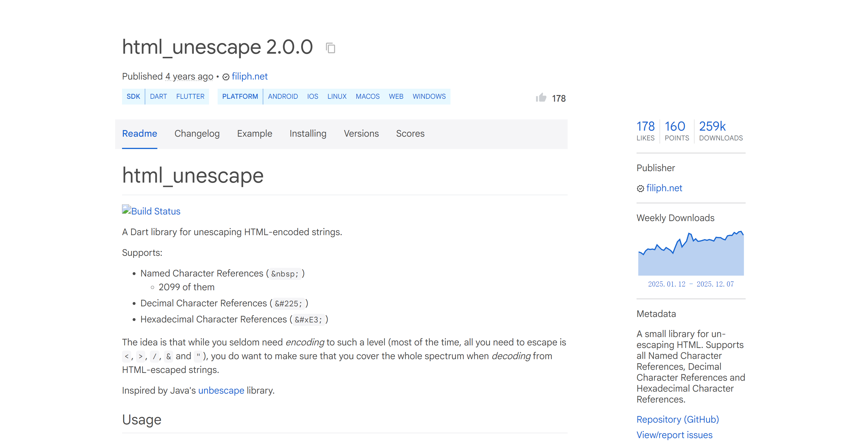The height and width of the screenshot is (441, 847).
Task: Click verified publisher badge next to Published date
Action: coord(226,77)
